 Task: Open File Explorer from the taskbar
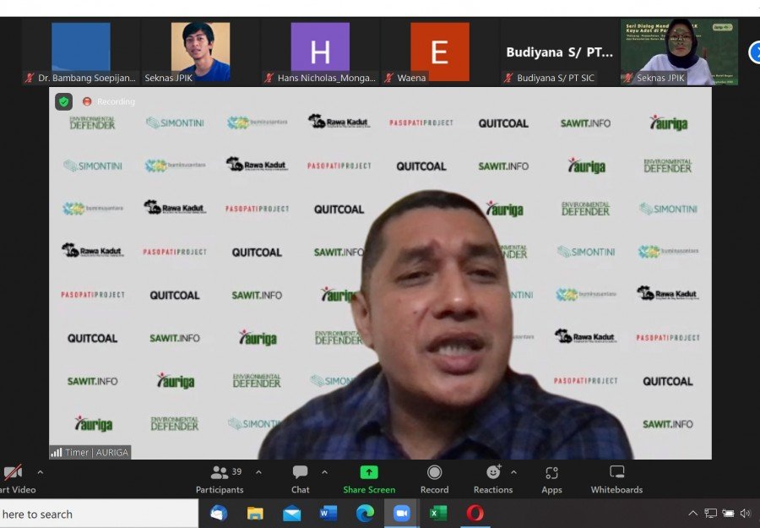click(255, 514)
